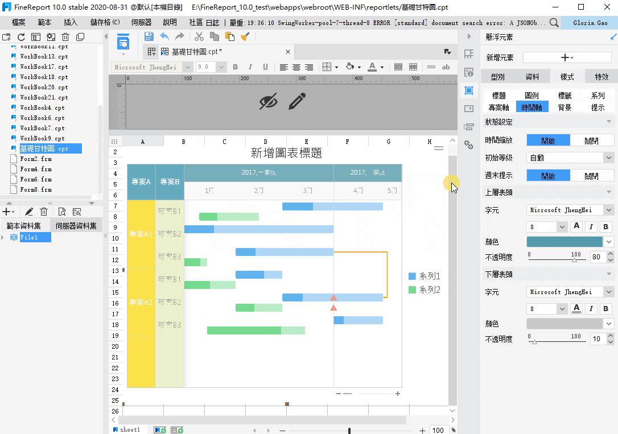This screenshot has height=434, width=618.
Task: Click the Undo arrow icon
Action: tap(164, 36)
